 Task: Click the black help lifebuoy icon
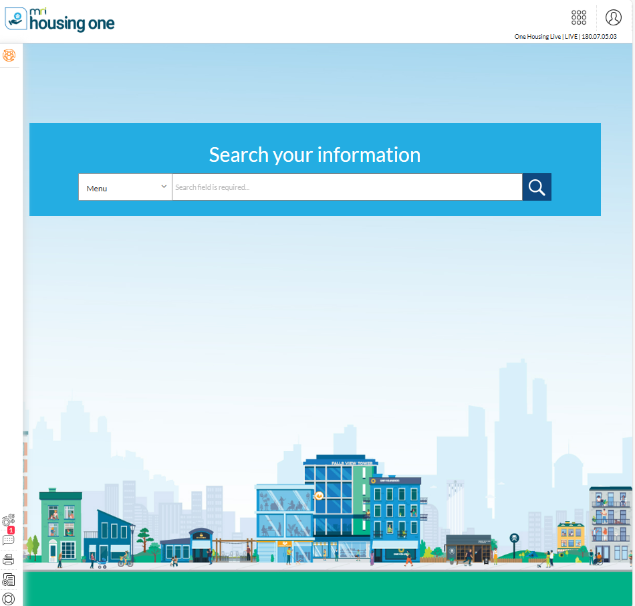coord(9,599)
